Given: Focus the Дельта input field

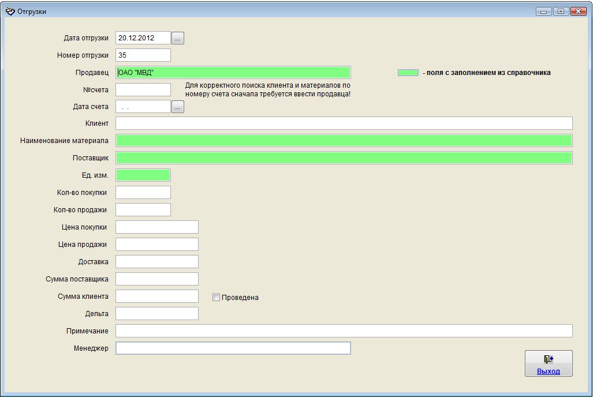Looking at the screenshot, I should (157, 314).
